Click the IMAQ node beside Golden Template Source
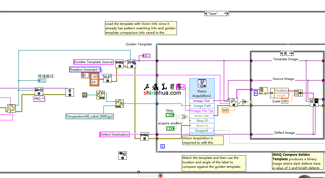Image resolution: width=325 pixels, height=178 pixels. (x=120, y=64)
